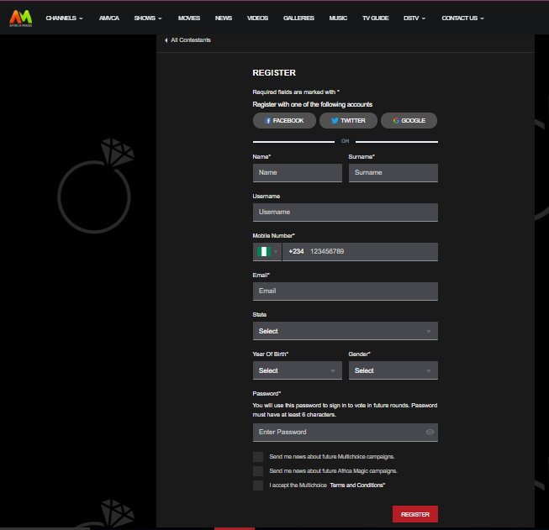This screenshot has height=530, width=549.
Task: Open the News section
Action: (224, 18)
